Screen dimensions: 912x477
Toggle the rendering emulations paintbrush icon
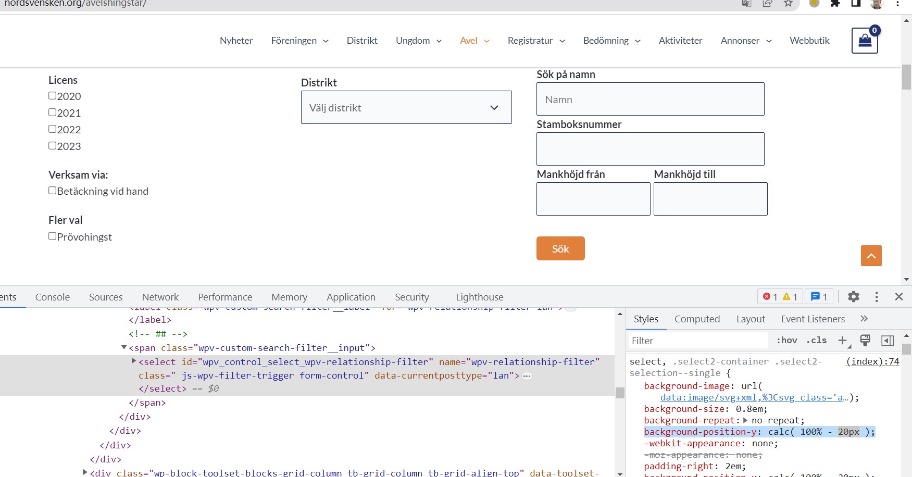click(865, 341)
